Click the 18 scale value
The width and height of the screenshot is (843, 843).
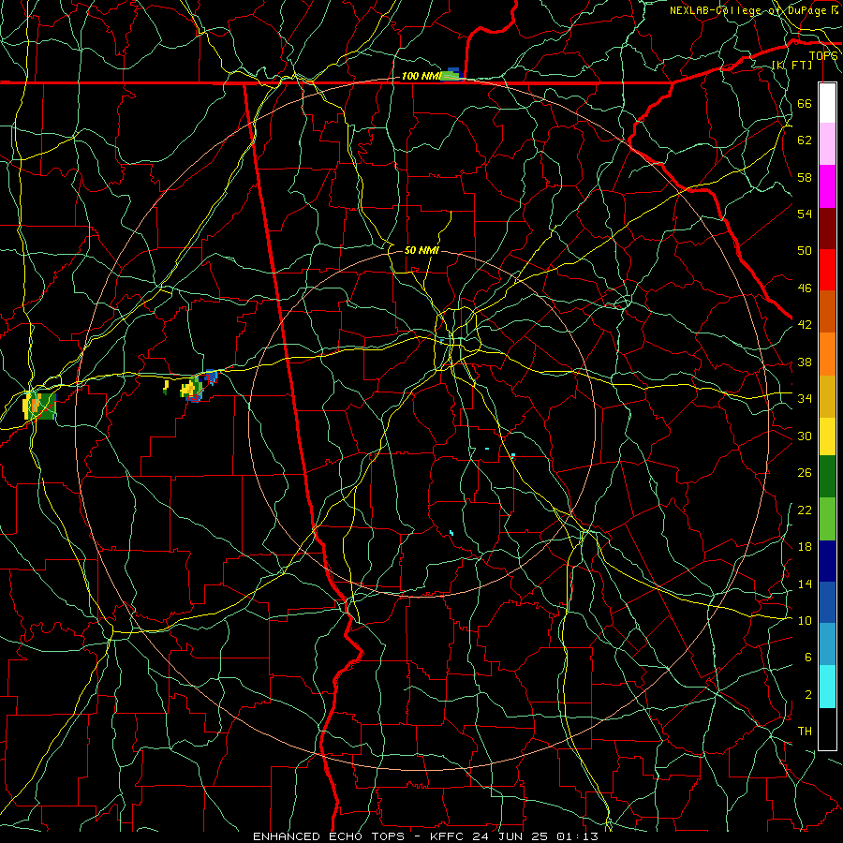tap(805, 547)
